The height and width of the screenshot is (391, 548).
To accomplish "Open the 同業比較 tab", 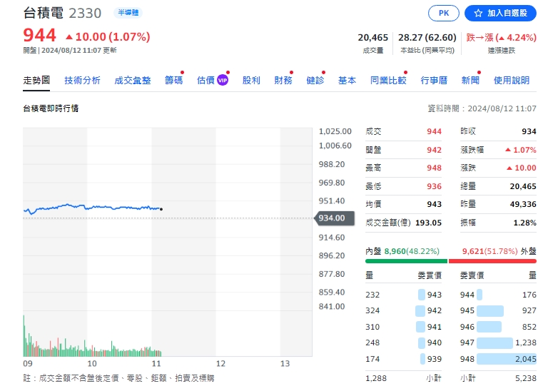I will pos(388,81).
